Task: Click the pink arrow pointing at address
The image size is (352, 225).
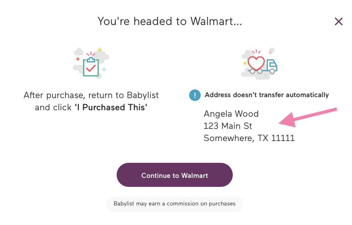Action: (x=308, y=117)
